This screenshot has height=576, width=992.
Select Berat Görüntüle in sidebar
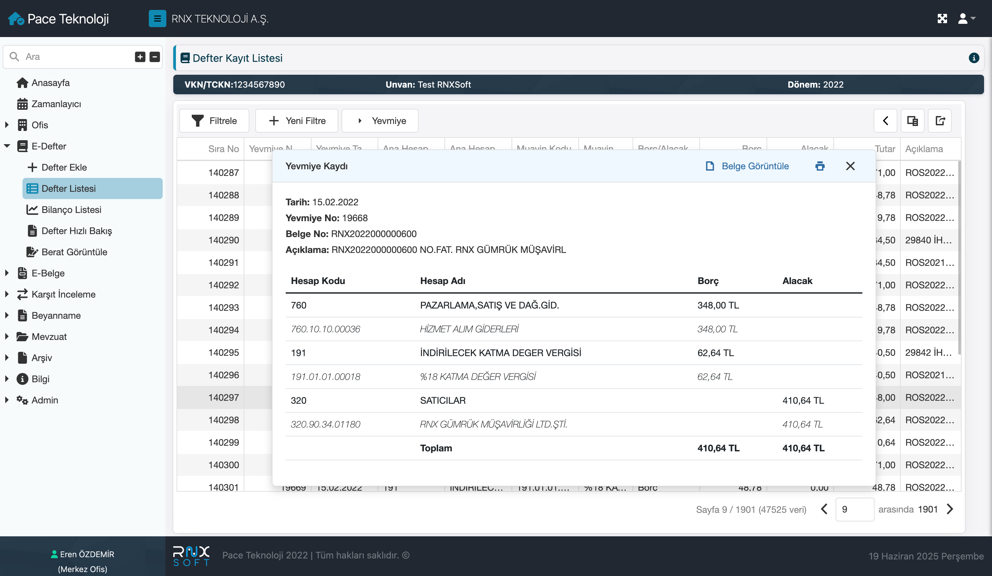[74, 252]
